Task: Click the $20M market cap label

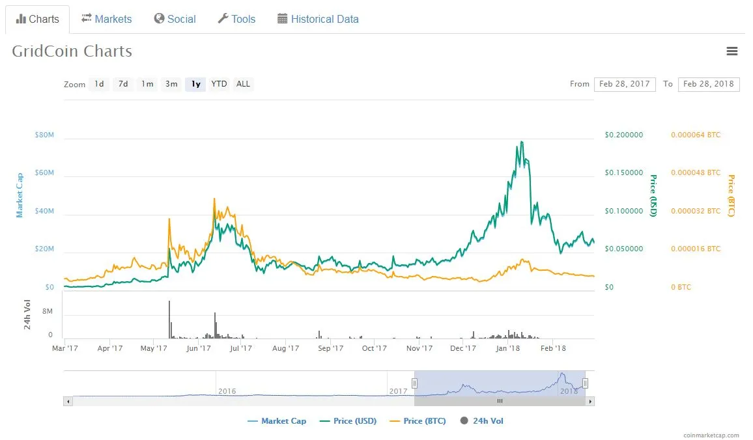Action: click(x=44, y=249)
